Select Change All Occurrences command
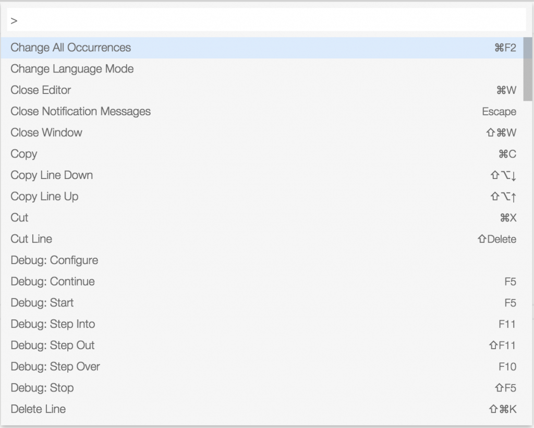 [x=71, y=47]
